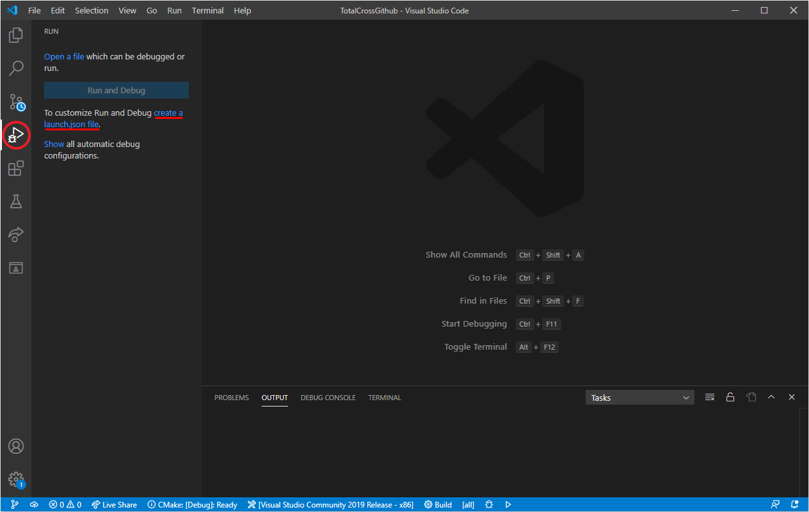The image size is (809, 512).
Task: Switch to the DEBUG CONSOLE tab
Action: (x=328, y=398)
